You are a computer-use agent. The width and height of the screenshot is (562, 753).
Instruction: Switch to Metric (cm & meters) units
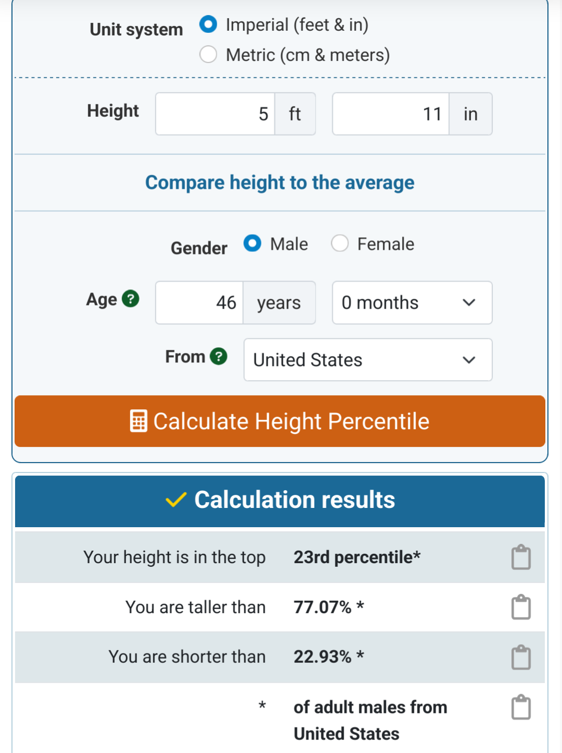[208, 55]
